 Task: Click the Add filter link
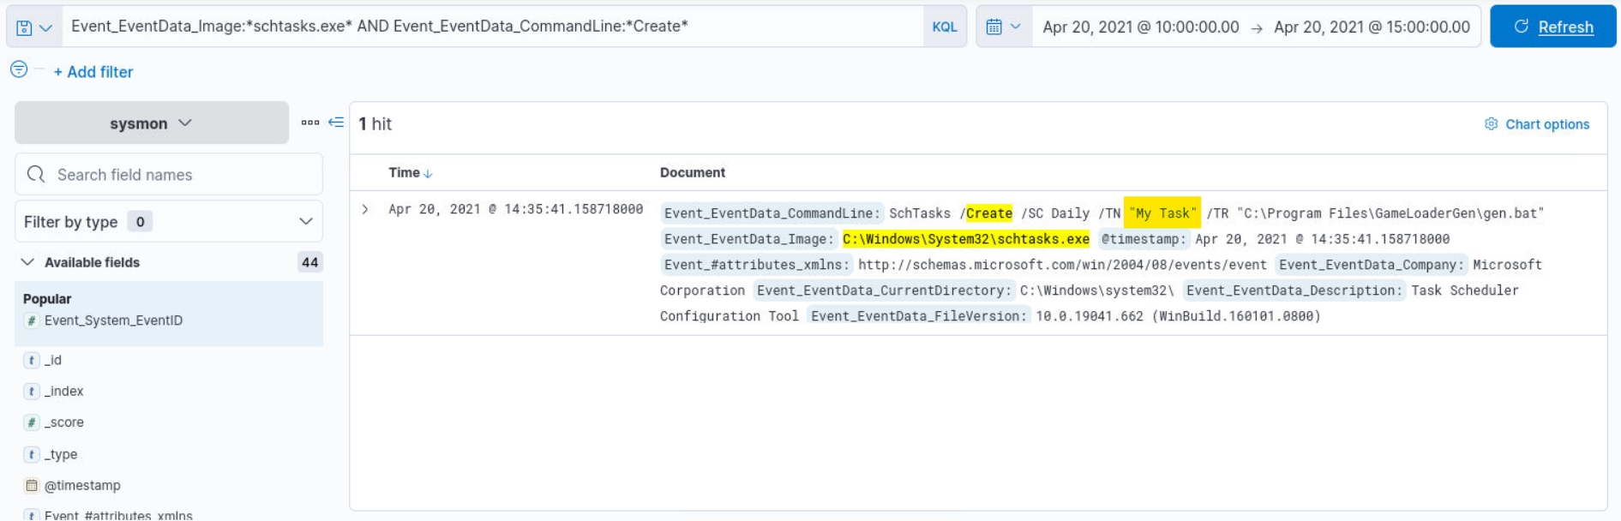pos(93,72)
